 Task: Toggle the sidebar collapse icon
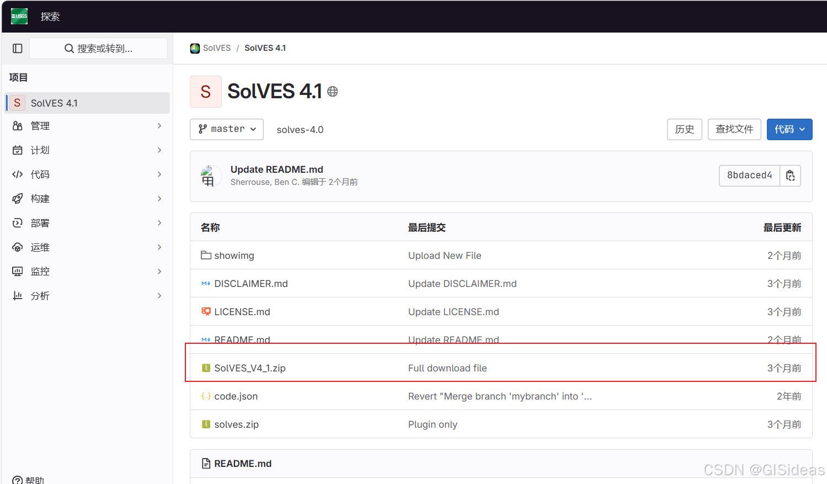18,49
